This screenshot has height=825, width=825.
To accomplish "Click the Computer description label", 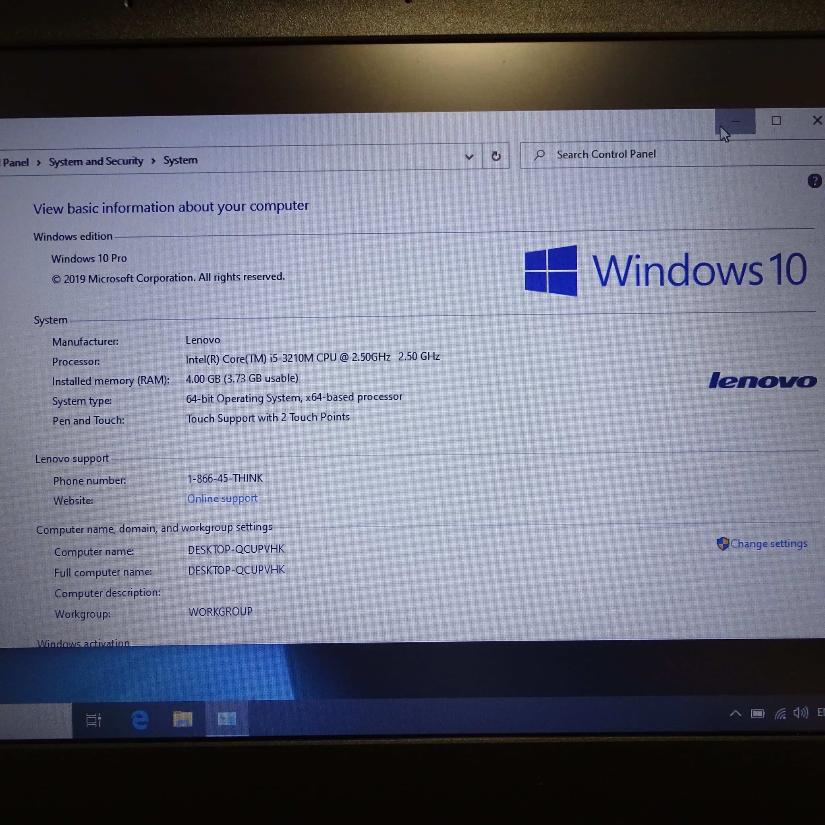I will 107,593.
